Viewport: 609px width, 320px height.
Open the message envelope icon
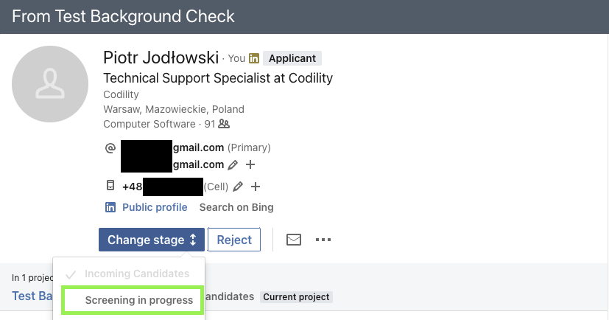click(294, 240)
